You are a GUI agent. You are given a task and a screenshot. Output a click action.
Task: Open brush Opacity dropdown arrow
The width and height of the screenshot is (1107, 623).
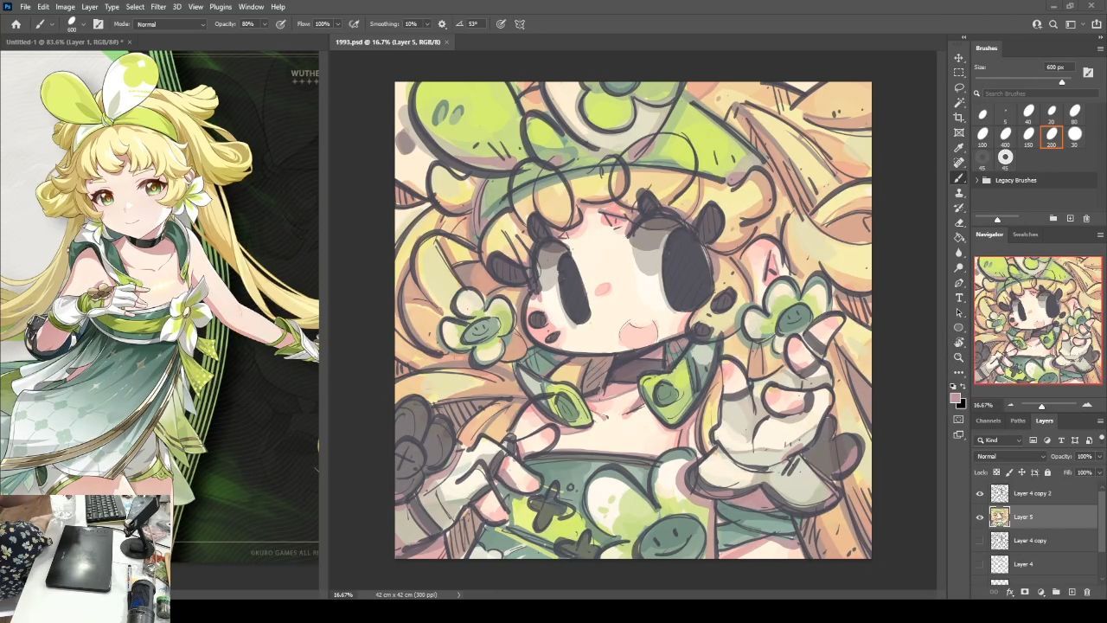tap(263, 24)
